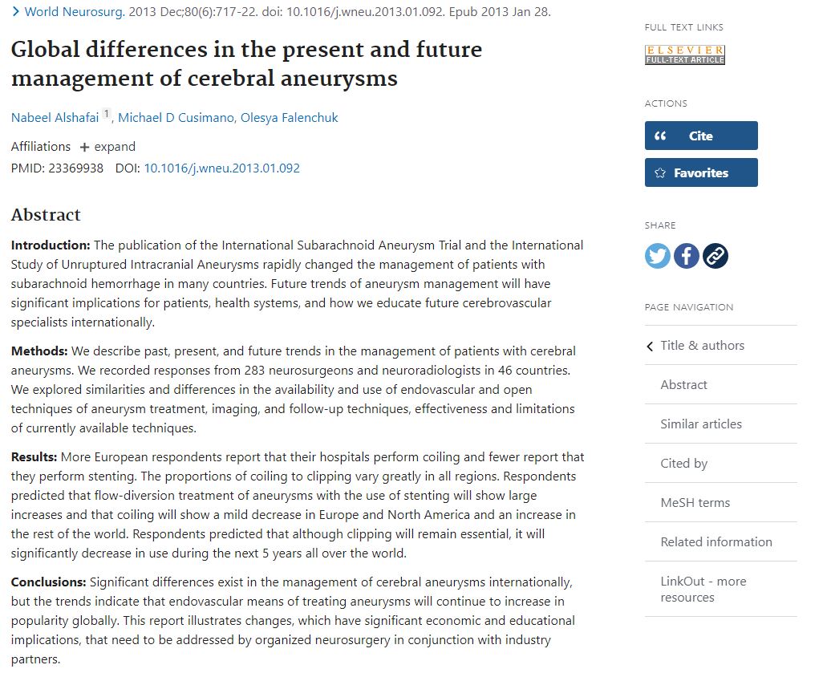Open MeSH terms navigation item
Image resolution: width=823 pixels, height=673 pixels.
click(695, 503)
